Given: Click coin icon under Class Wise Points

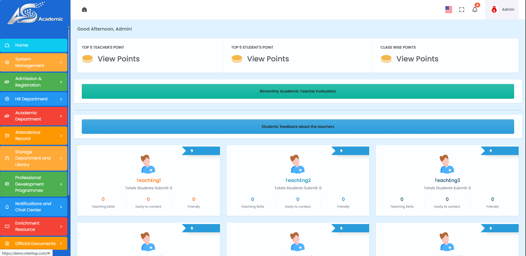Looking at the screenshot, I should (x=386, y=59).
